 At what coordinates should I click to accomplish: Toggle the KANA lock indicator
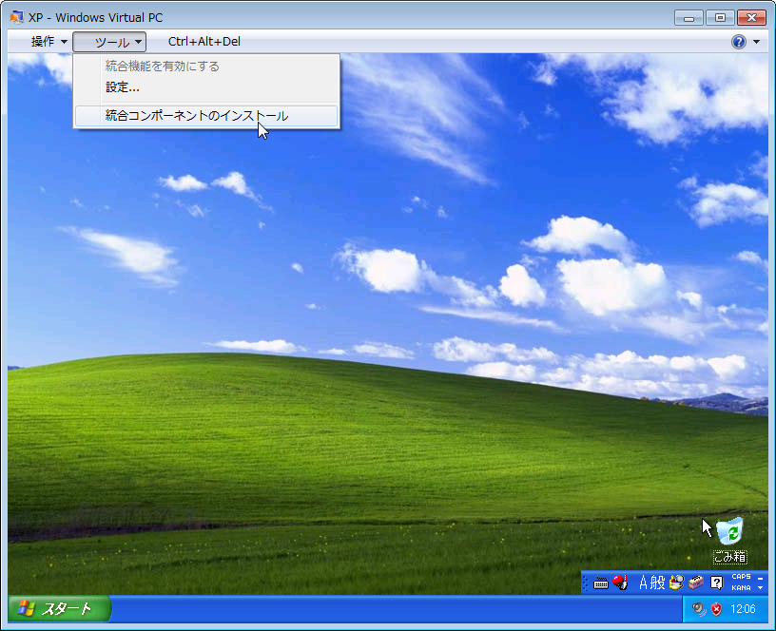[x=741, y=588]
